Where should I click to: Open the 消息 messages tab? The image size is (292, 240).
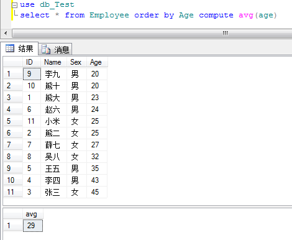pyautogui.click(x=55, y=49)
